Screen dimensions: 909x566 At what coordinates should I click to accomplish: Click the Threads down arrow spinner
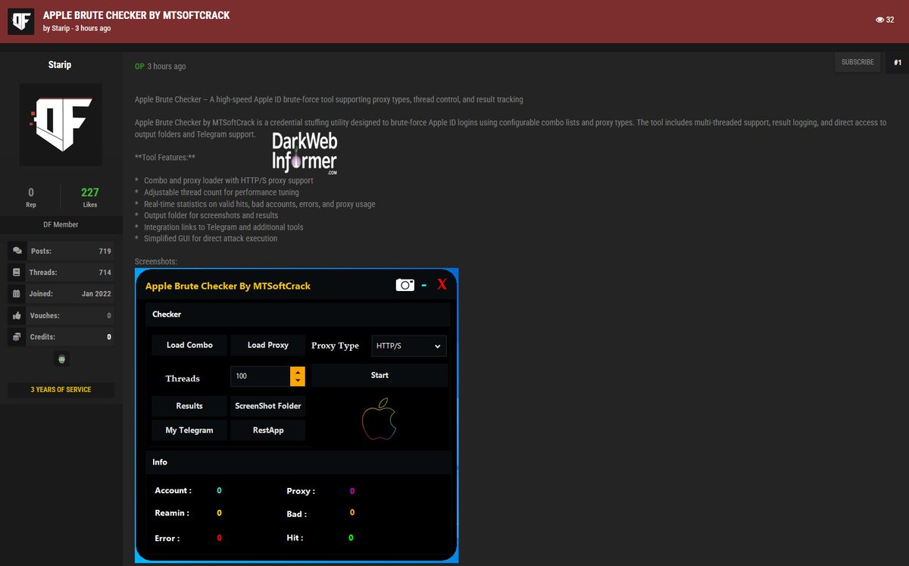298,380
